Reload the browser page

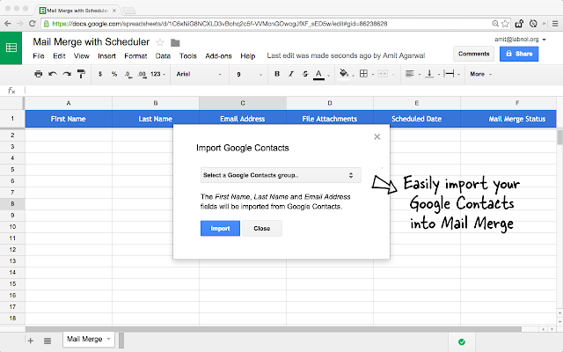coord(33,24)
